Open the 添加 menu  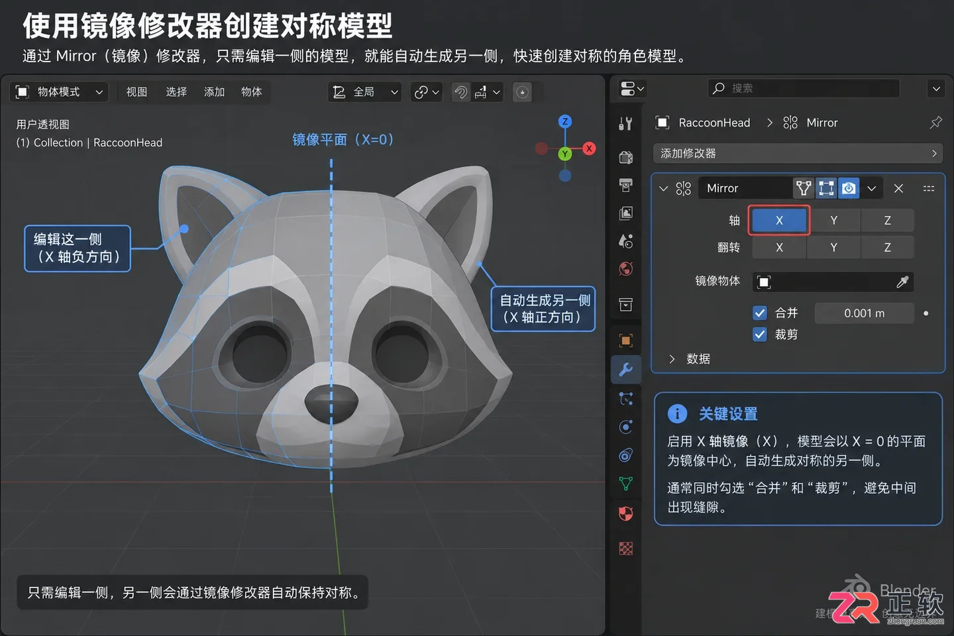[x=214, y=92]
